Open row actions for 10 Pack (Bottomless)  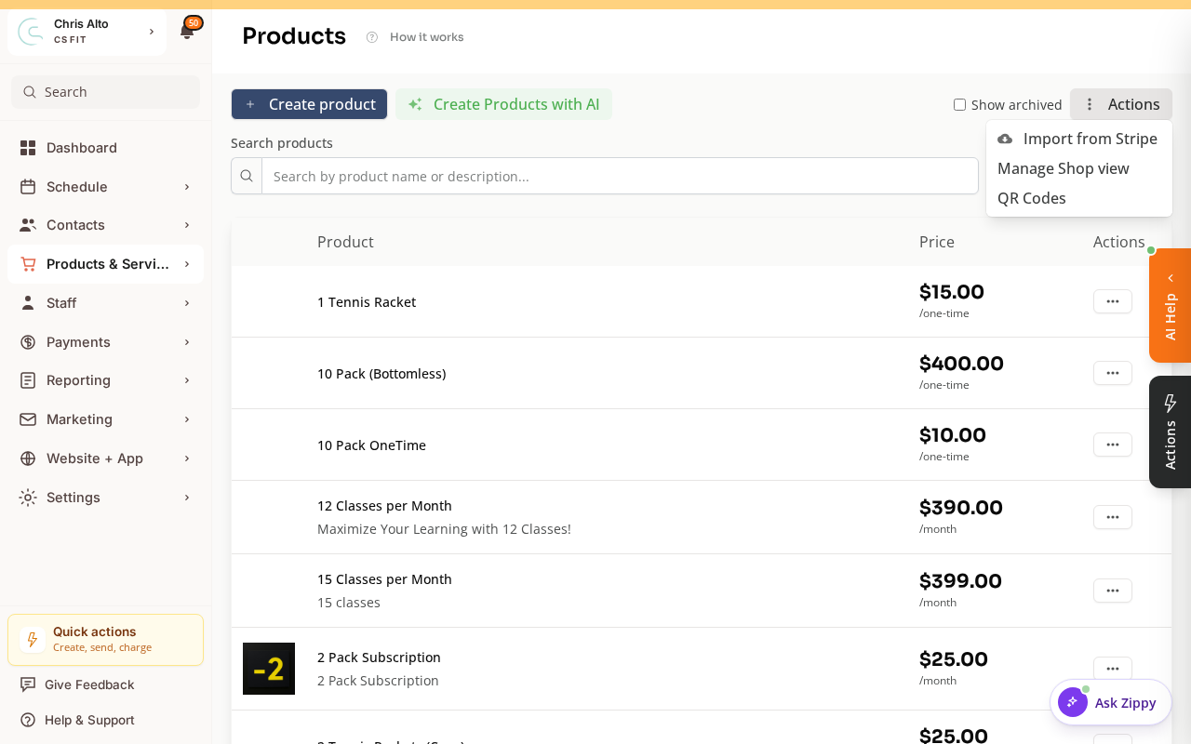click(1113, 373)
